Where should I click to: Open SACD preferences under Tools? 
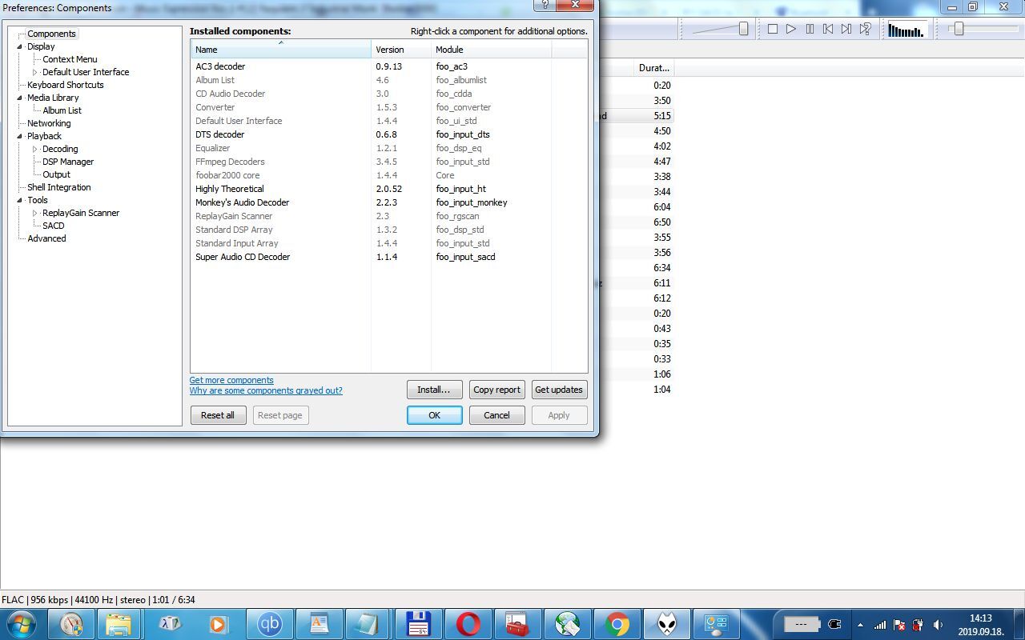tap(54, 226)
